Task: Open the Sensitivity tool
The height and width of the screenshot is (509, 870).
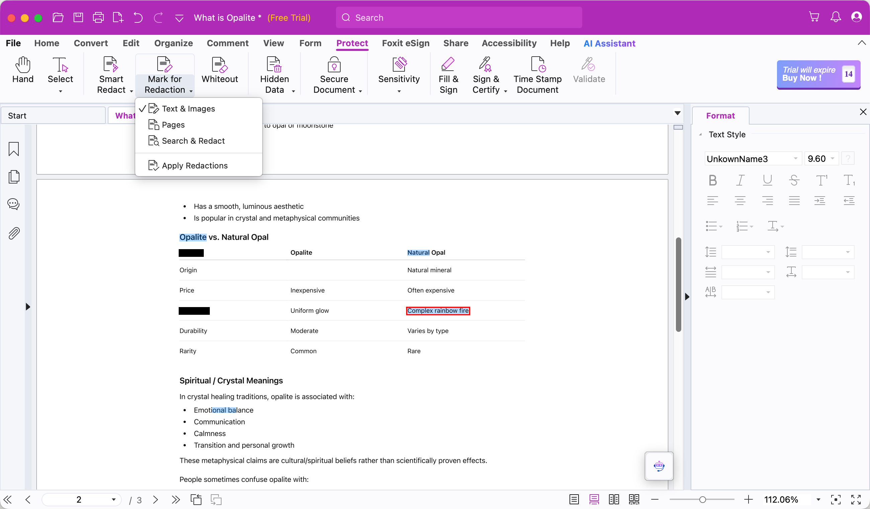Action: (399, 75)
